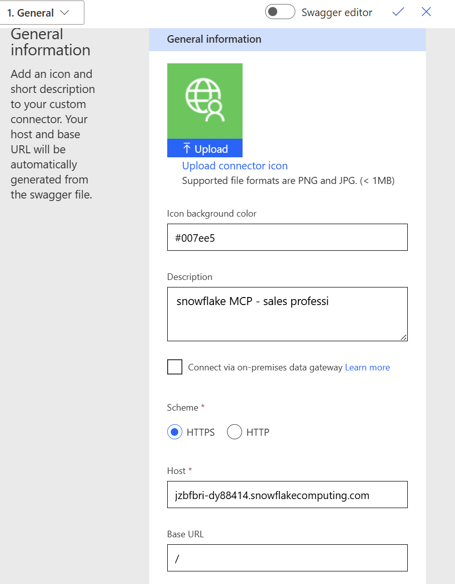The image size is (455, 584).
Task: Open the 1. General step dropdown
Action: click(42, 13)
